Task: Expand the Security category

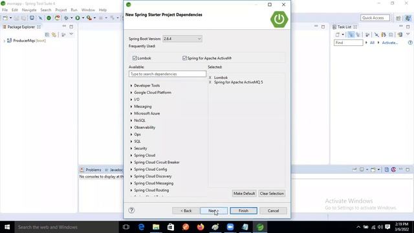Action: [131, 148]
